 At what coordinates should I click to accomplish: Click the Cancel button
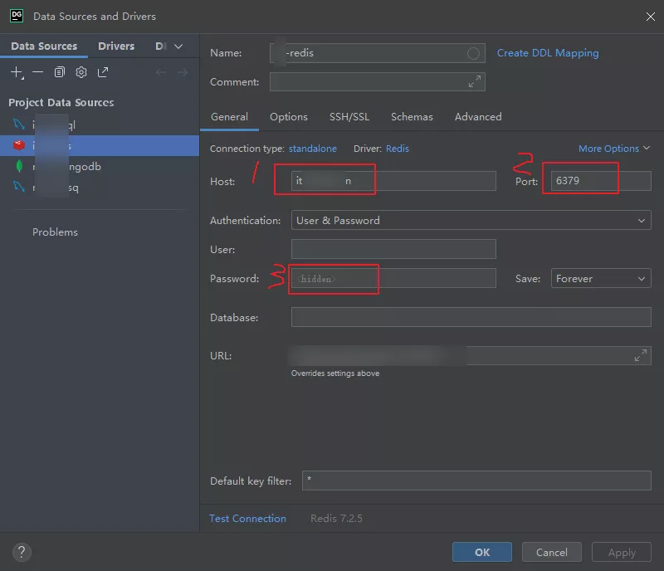(x=552, y=553)
